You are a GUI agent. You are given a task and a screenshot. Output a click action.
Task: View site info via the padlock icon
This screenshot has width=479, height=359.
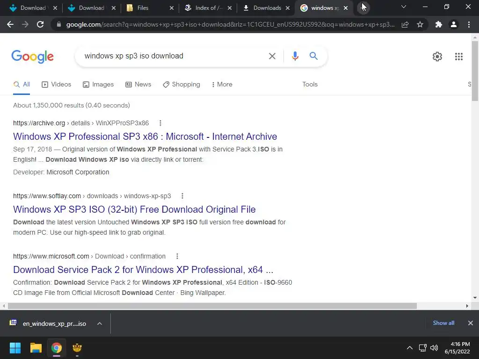59,24
